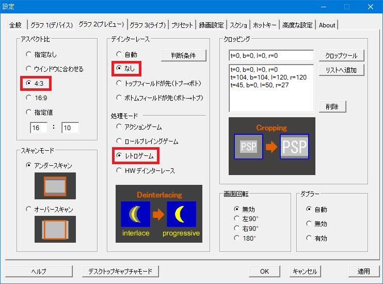Image resolution: width=383 pixels, height=284 pixels.
Task: Switch to スクショ tab
Action: pos(238,25)
